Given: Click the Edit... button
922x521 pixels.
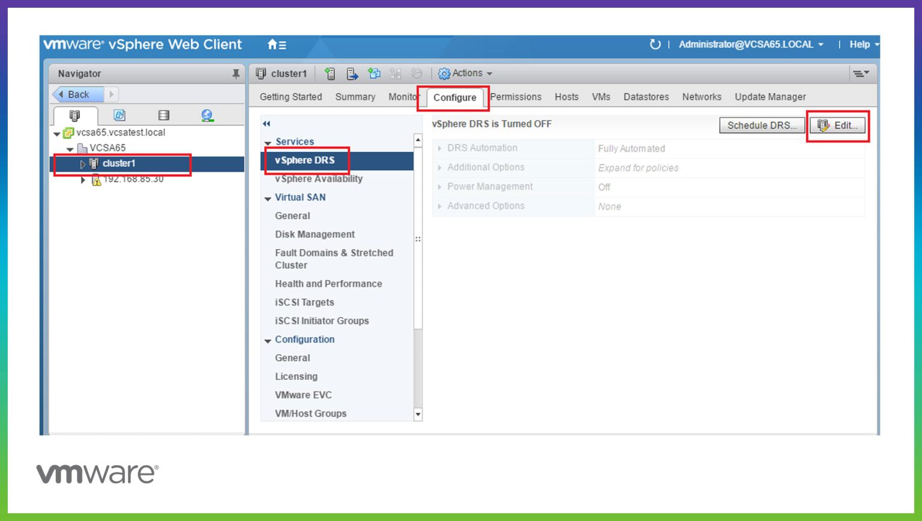Looking at the screenshot, I should 838,125.
